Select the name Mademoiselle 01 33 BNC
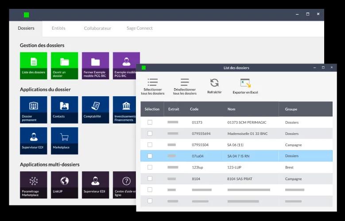Viewport: 345px width, 221px height. [x=248, y=134]
